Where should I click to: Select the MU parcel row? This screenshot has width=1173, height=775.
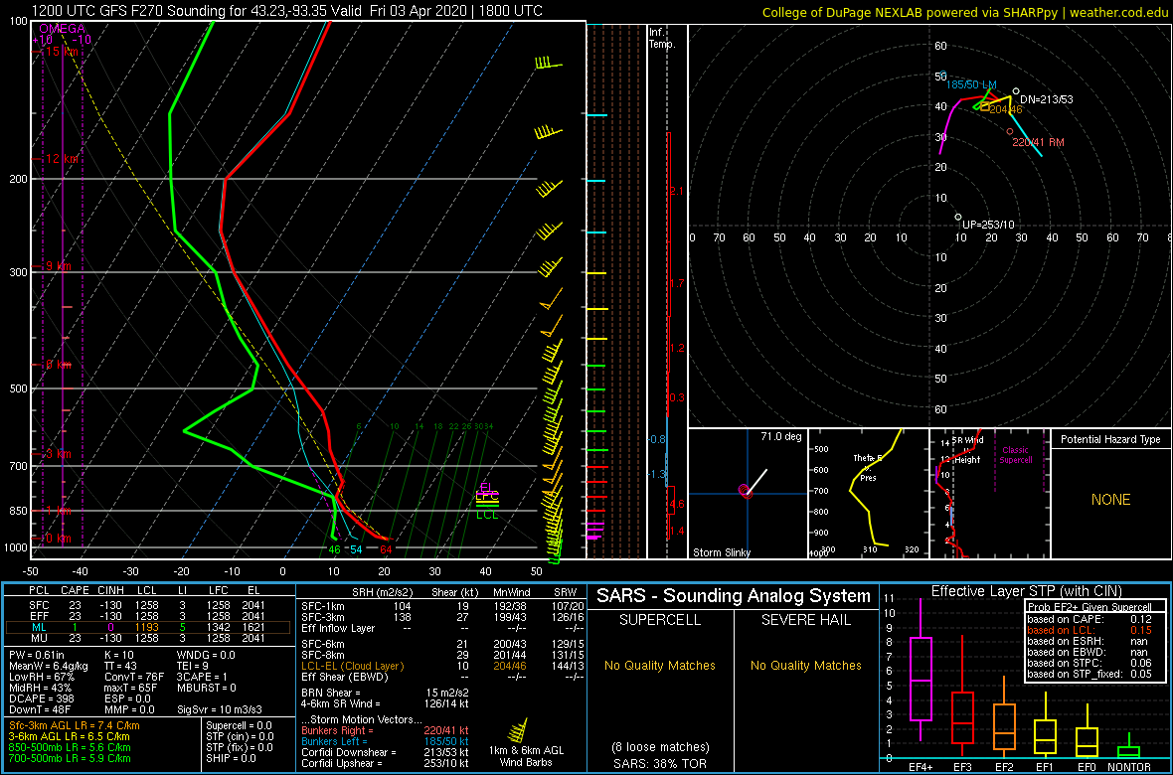[x=147, y=638]
